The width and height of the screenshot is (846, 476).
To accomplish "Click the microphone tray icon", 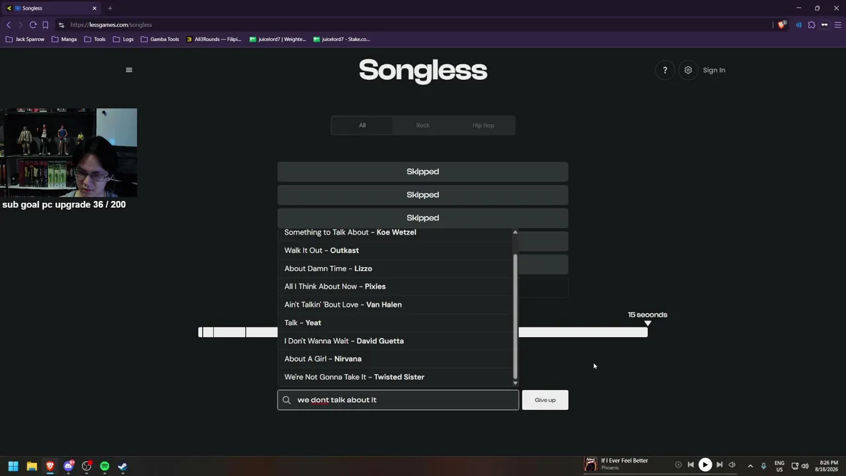I will 763,466.
